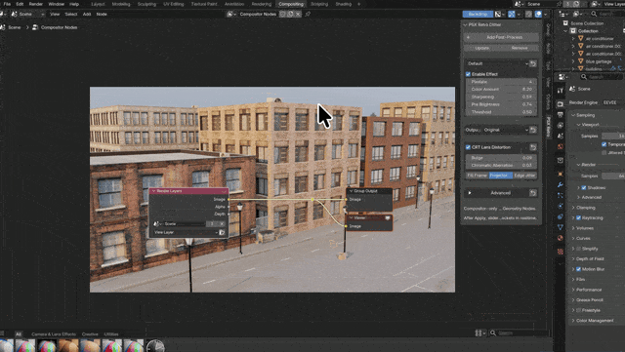Collapse the PSX Retro Dither panel
The width and height of the screenshot is (625, 352).
pyautogui.click(x=465, y=24)
